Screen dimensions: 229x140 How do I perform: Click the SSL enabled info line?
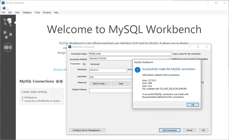pyautogui.click(x=164, y=89)
